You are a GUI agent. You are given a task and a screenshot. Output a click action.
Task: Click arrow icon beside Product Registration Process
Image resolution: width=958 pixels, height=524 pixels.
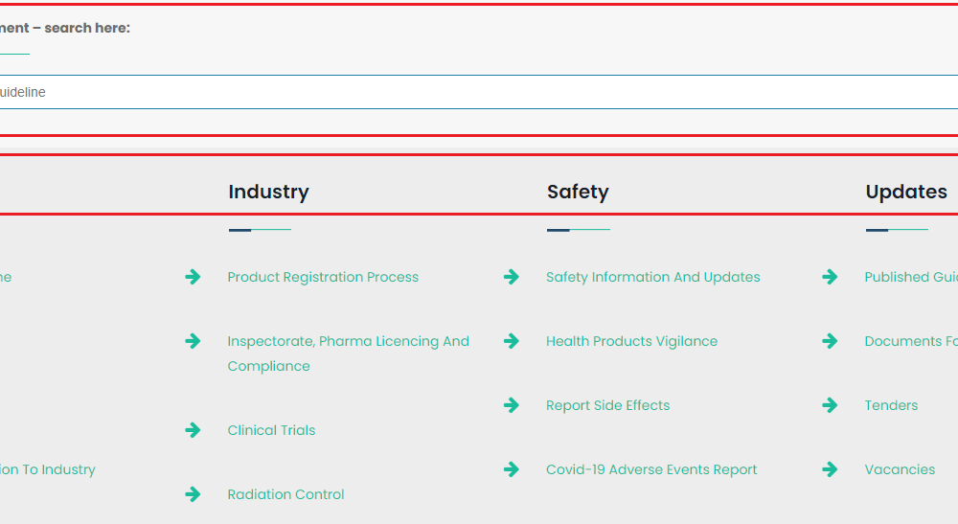(x=193, y=277)
